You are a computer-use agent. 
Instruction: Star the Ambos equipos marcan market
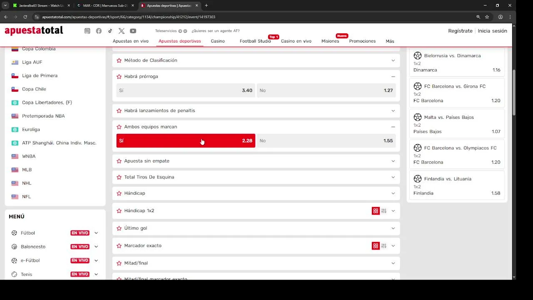click(119, 127)
